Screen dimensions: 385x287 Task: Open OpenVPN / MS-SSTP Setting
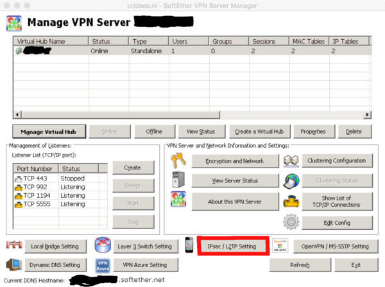(336, 246)
